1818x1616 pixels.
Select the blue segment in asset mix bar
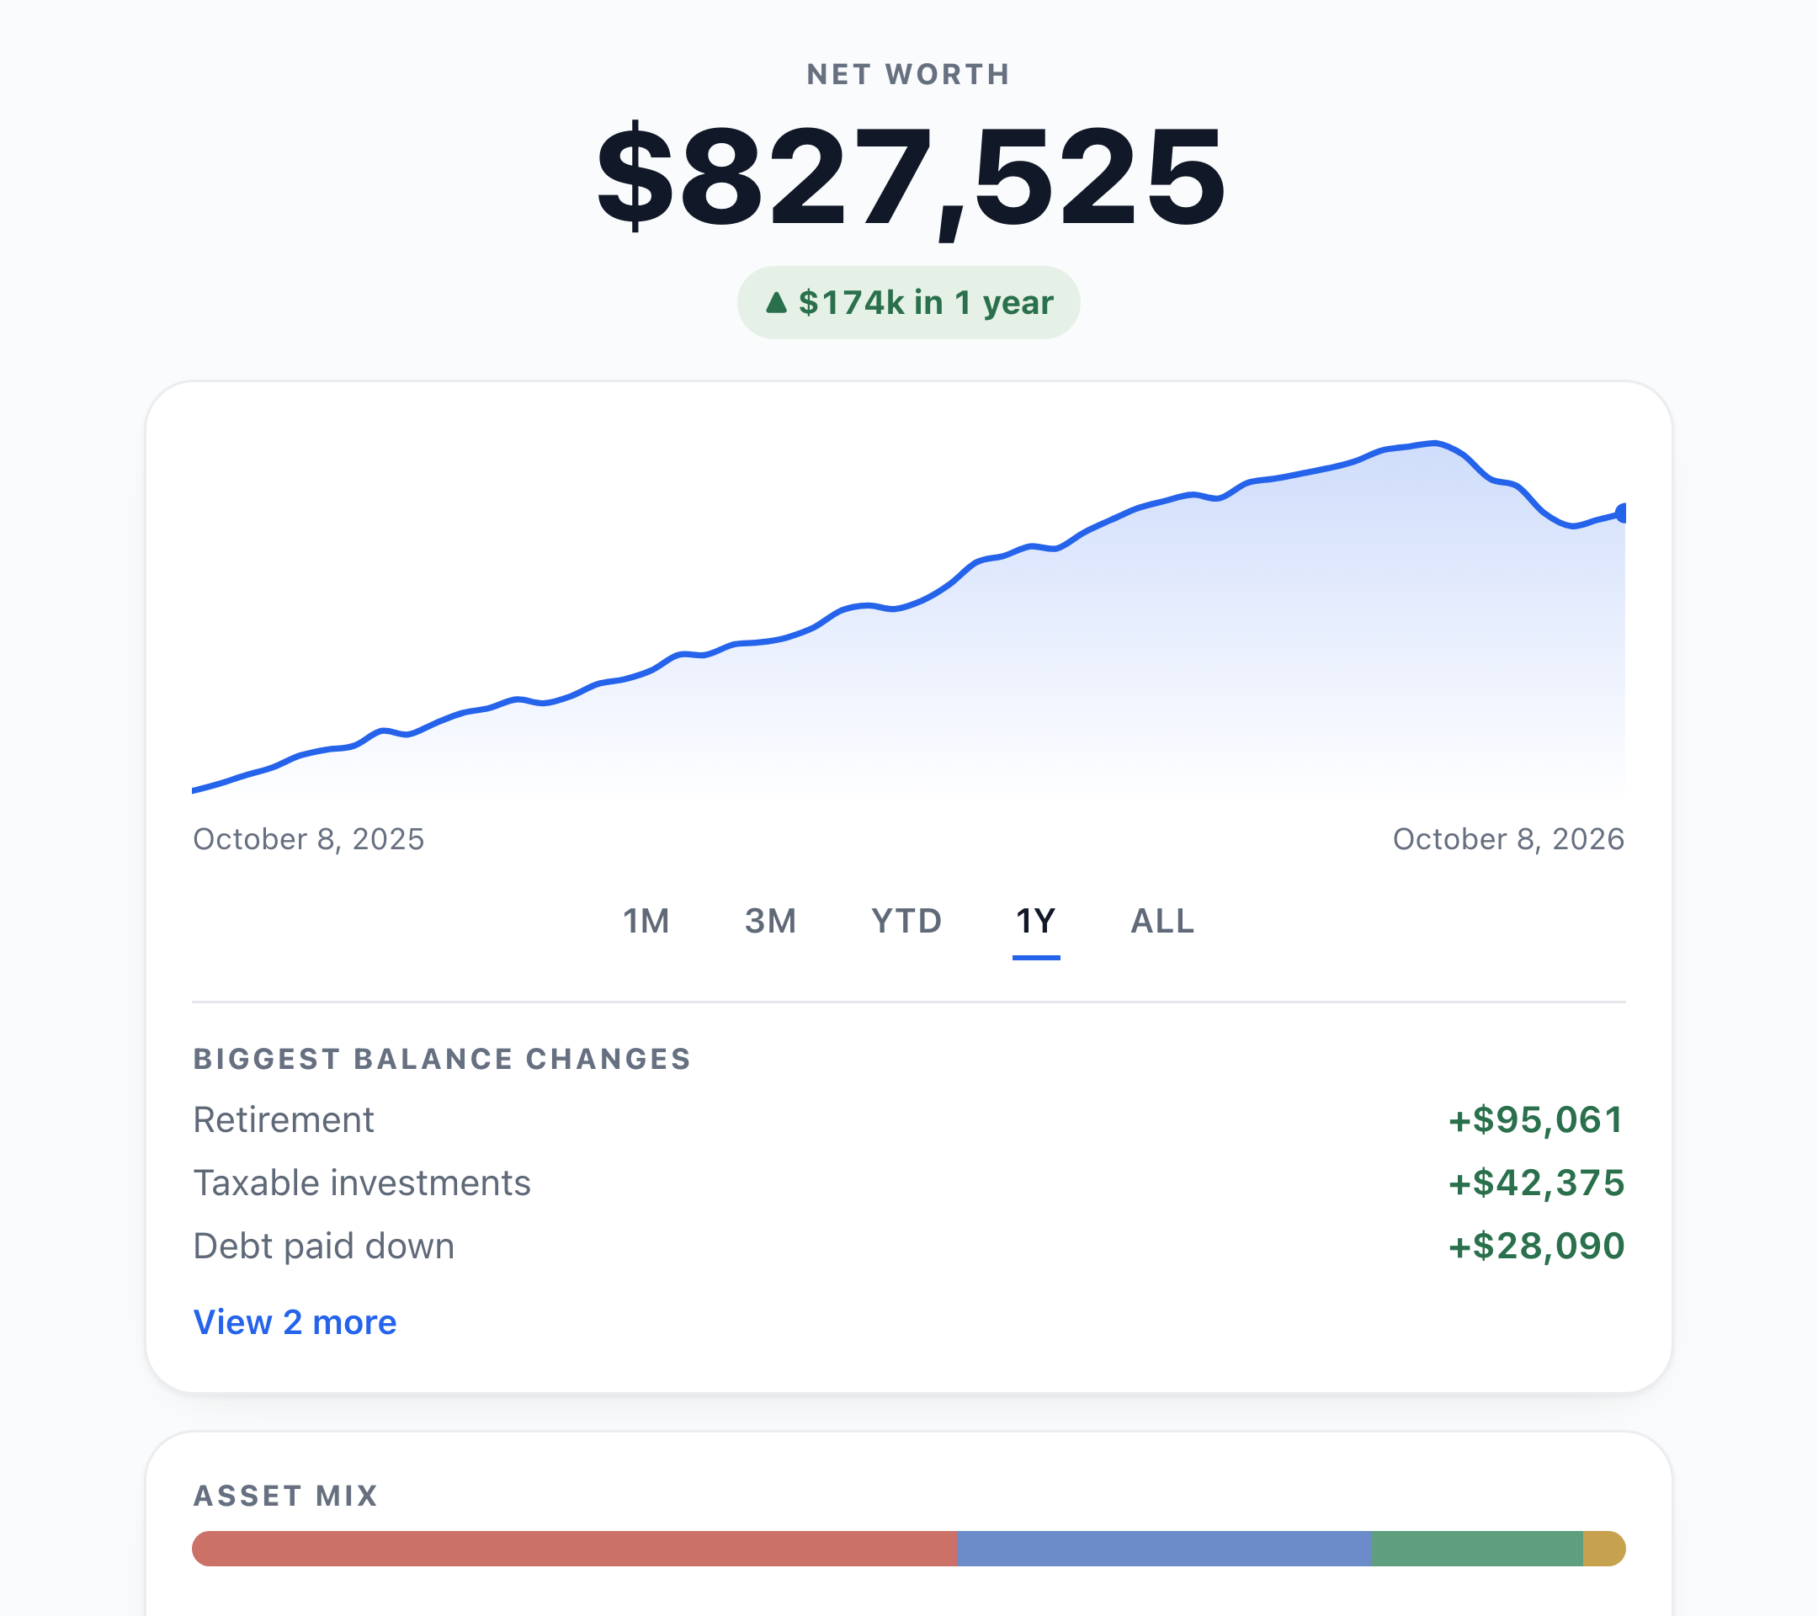pos(1163,1549)
